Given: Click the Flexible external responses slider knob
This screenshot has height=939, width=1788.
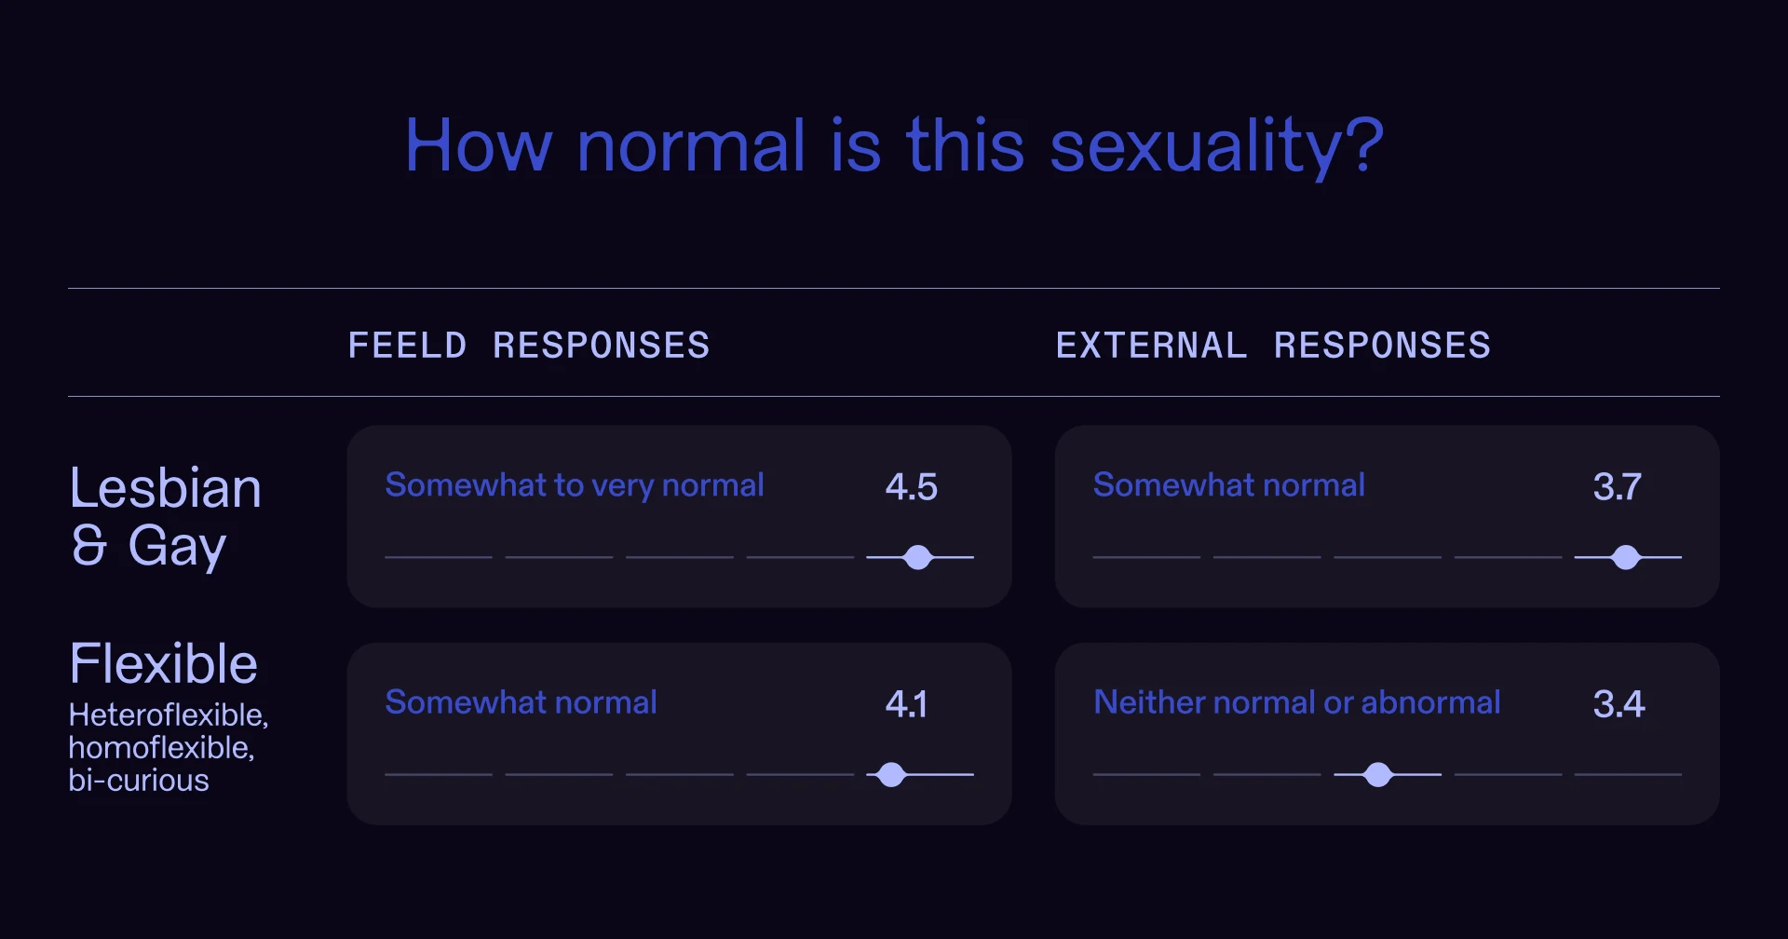Looking at the screenshot, I should point(1378,774).
